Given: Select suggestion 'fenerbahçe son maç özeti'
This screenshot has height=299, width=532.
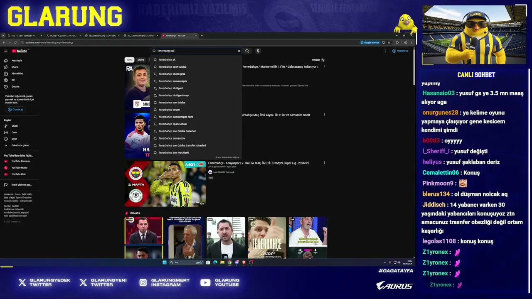Looking at the screenshot, I should click(x=196, y=152).
